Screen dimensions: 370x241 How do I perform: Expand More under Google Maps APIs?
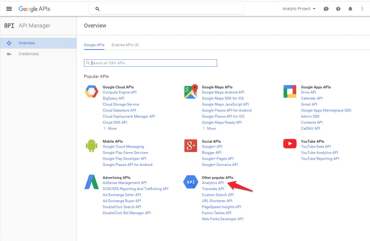coord(209,128)
